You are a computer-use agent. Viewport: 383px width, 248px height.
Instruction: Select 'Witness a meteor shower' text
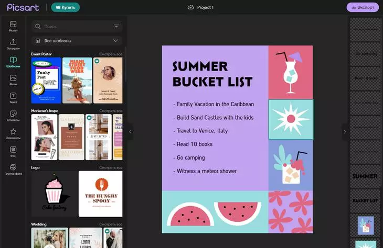coord(205,171)
